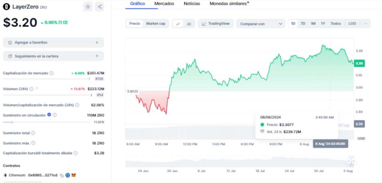Click the 6.96% (1D) price change label
This screenshot has width=382, height=183.
[x=54, y=23]
